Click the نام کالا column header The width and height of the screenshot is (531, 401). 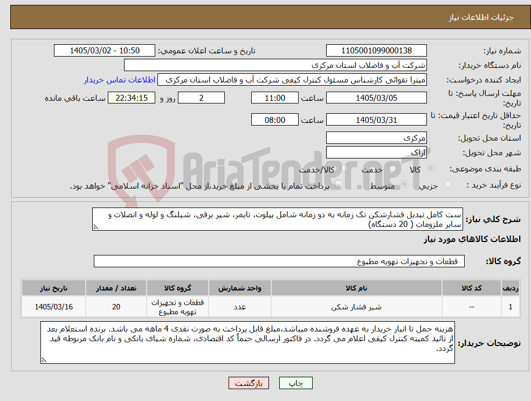(x=356, y=288)
